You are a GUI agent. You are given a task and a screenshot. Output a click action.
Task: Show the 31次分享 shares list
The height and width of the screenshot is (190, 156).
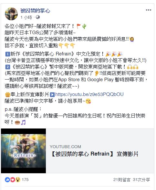pos(141,180)
